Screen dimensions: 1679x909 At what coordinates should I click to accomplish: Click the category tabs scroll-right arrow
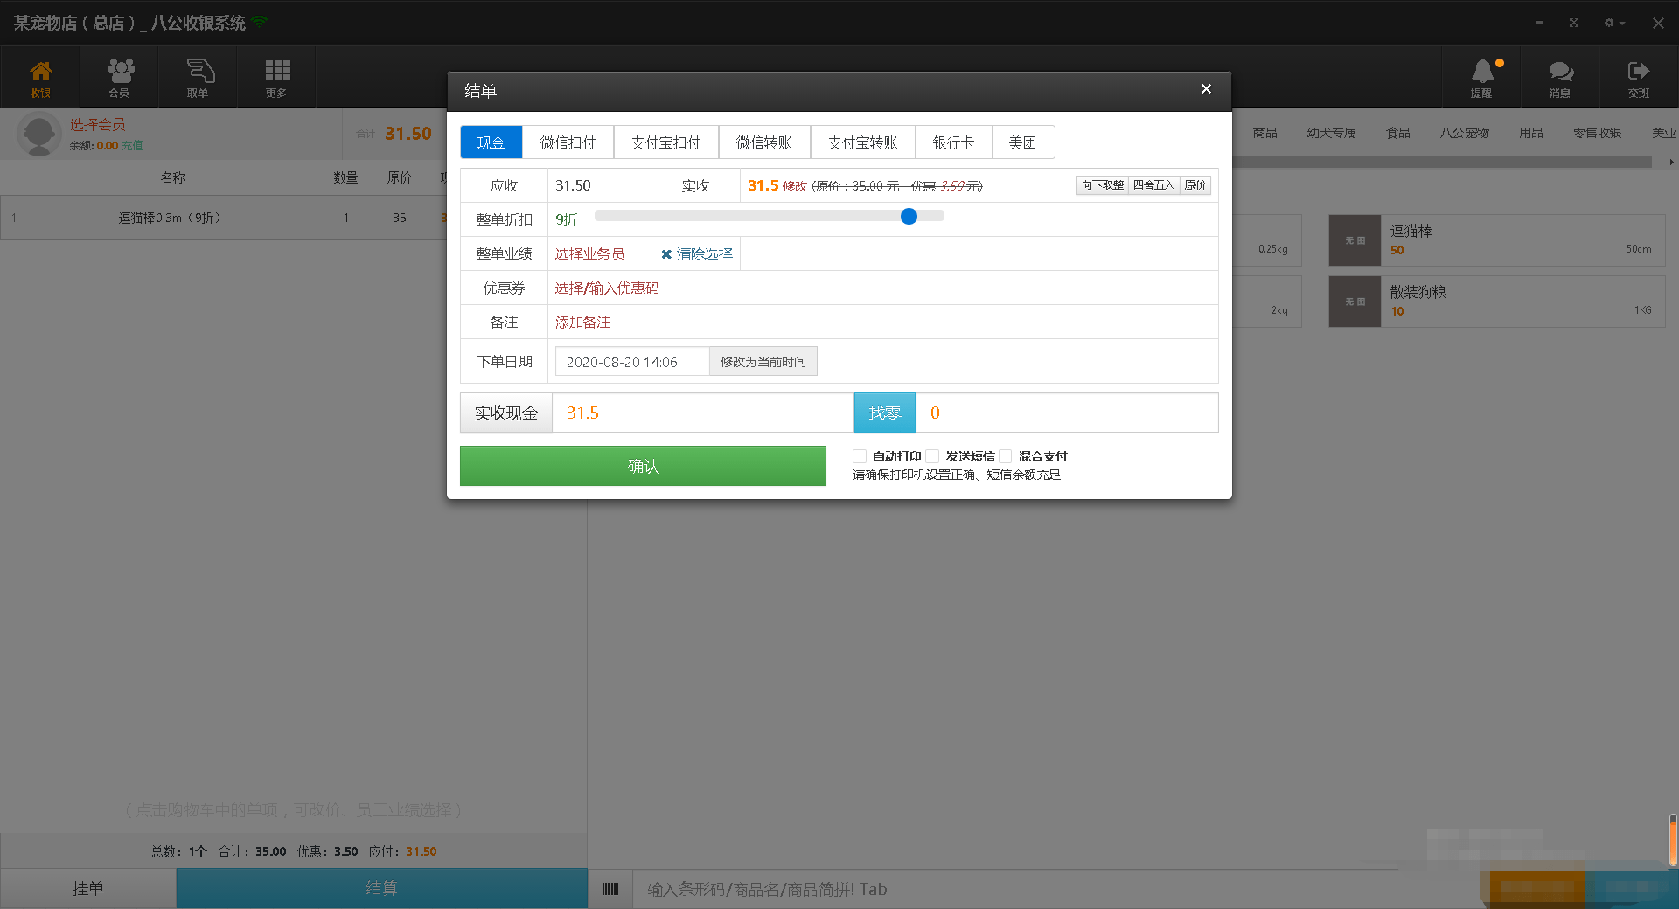[1670, 163]
